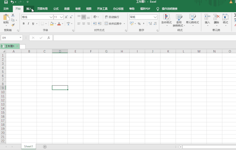Viewport: 236px width, 150px height.
Task: Decrease font size with the smaller A
Action: coord(71,17)
